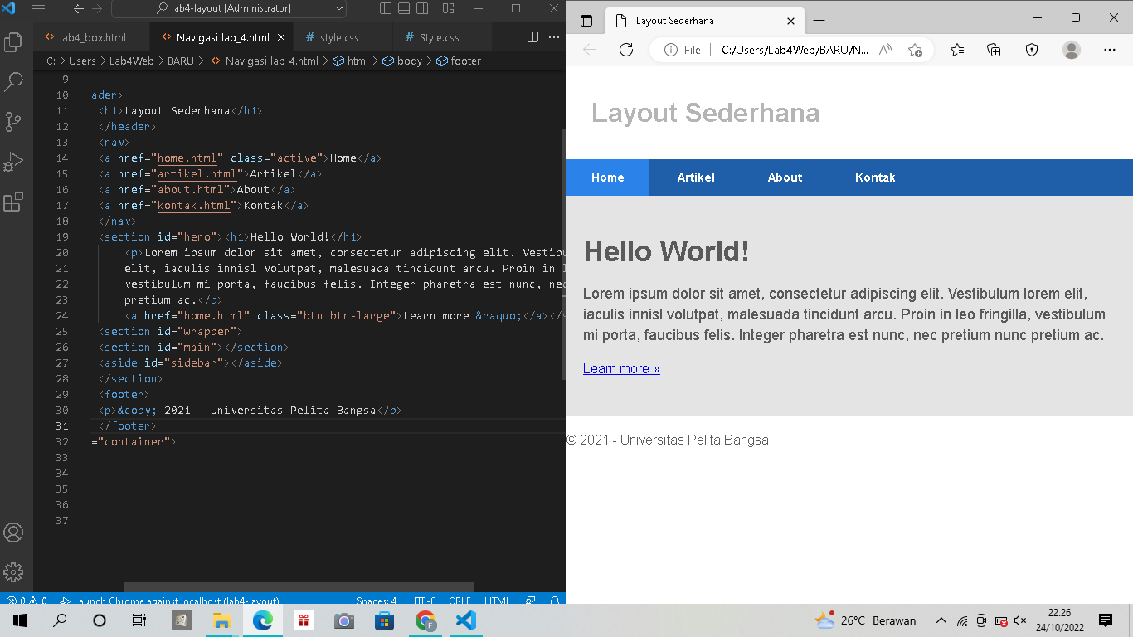This screenshot has height=637, width=1133.
Task: Toggle the Primary Side Bar visibility
Action: pos(385,7)
